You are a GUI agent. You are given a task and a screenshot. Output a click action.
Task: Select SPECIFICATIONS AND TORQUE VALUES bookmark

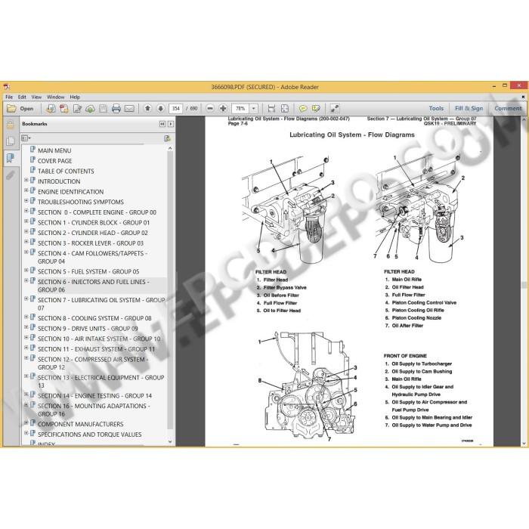[x=89, y=435]
